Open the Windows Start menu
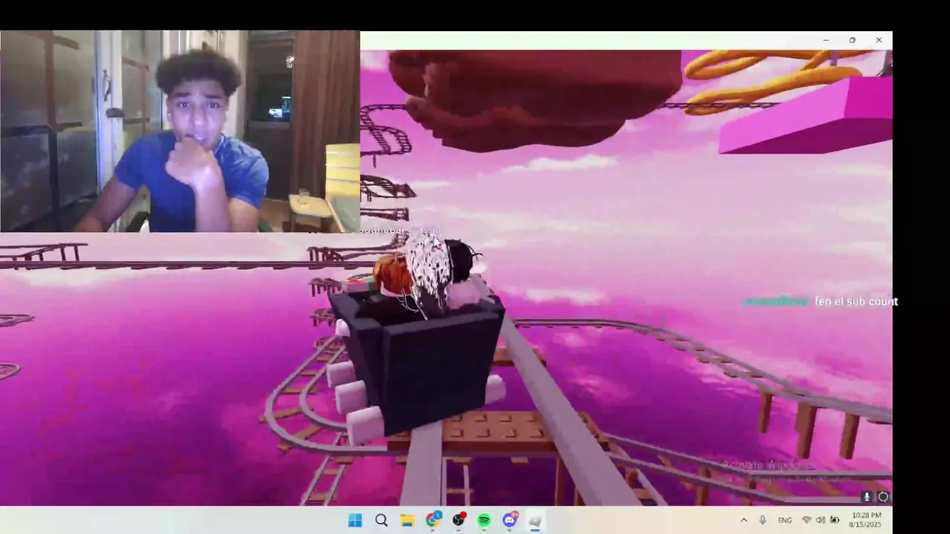The image size is (950, 534). coord(356,521)
